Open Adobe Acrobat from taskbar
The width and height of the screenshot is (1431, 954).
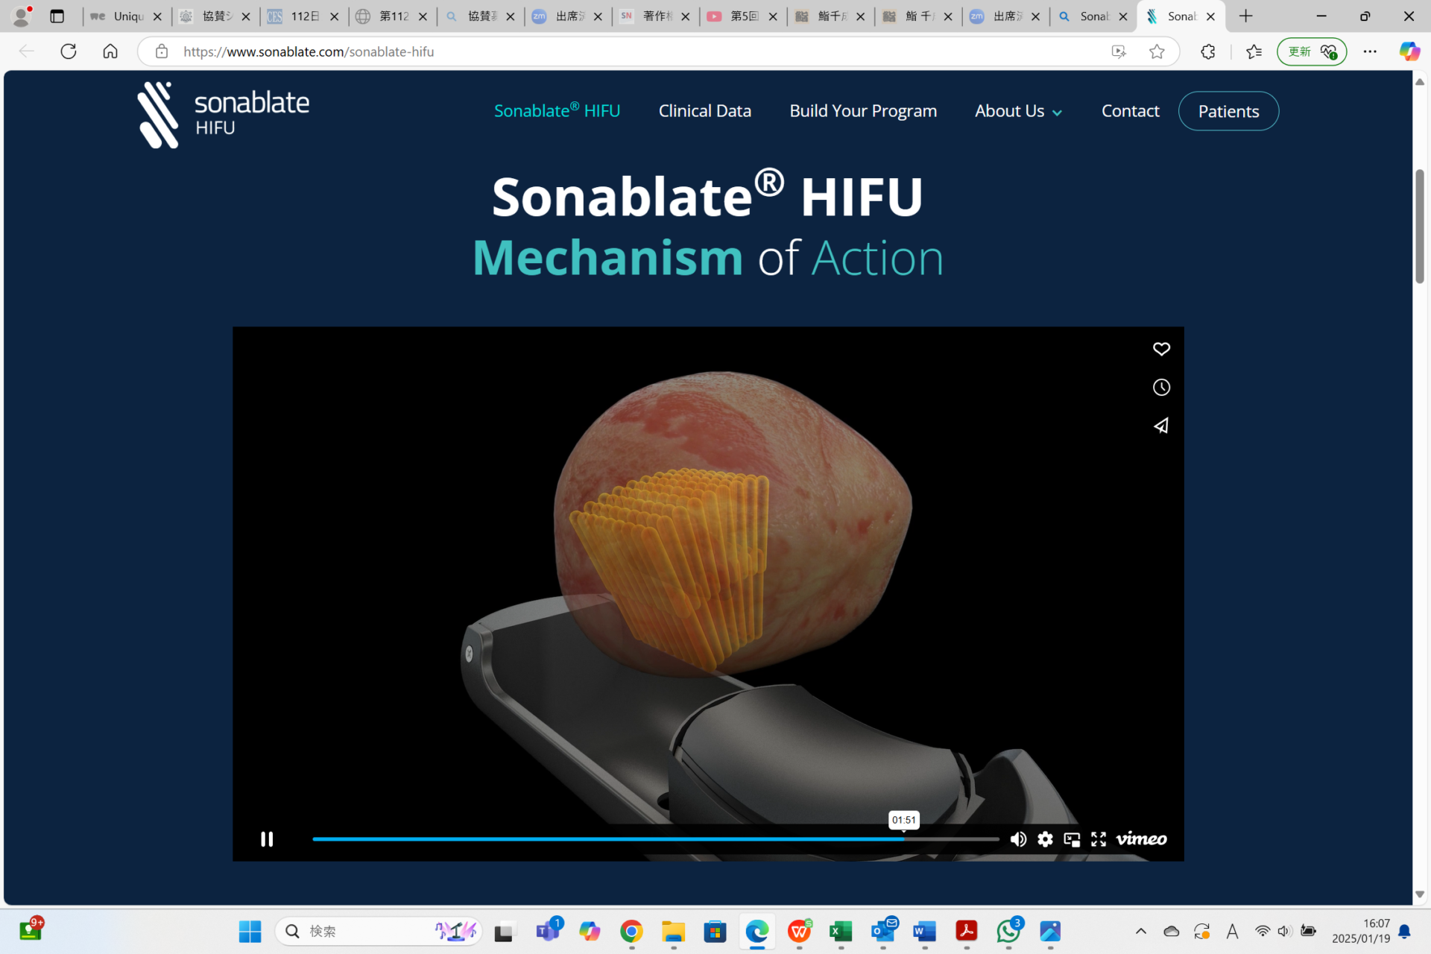tap(966, 931)
